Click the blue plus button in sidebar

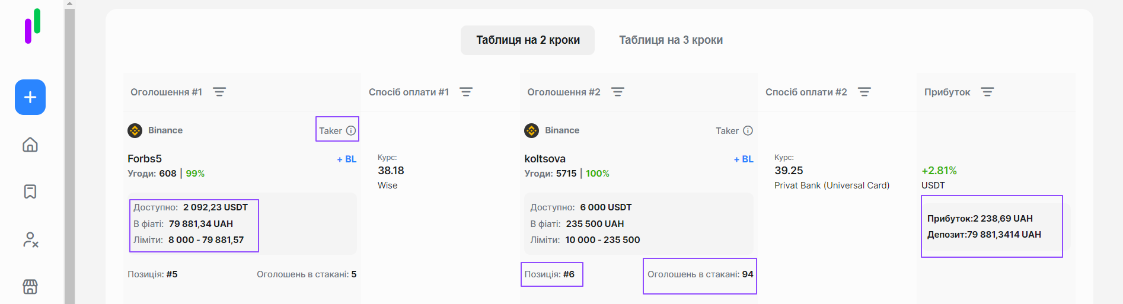pyautogui.click(x=30, y=97)
